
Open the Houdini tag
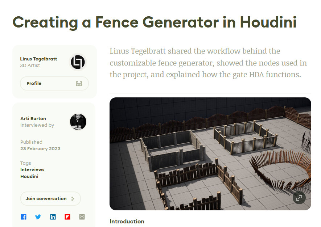click(x=29, y=176)
